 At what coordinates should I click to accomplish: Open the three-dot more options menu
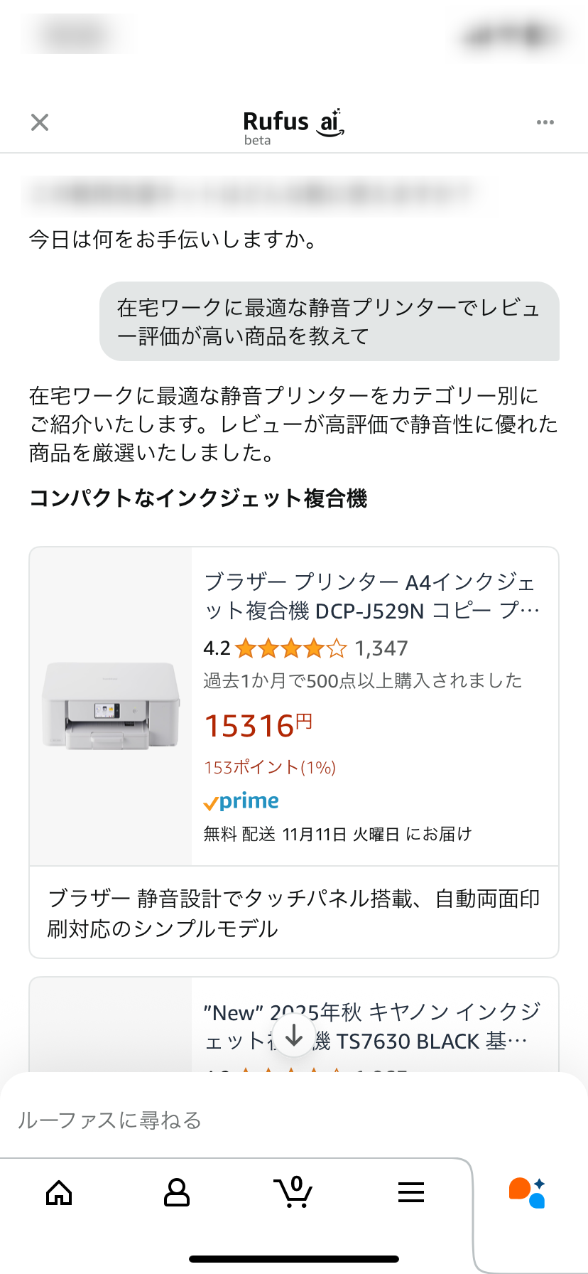(x=545, y=122)
